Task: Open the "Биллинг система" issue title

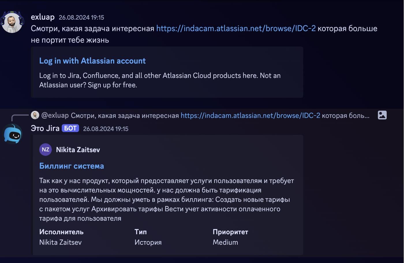Action: click(72, 166)
